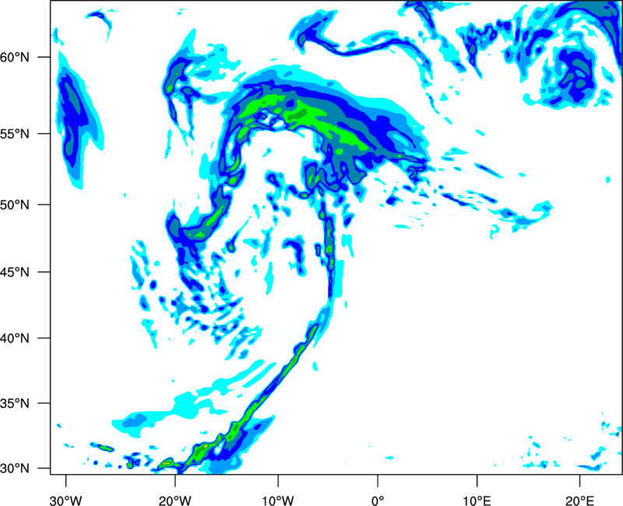Image resolution: width=623 pixels, height=506 pixels.
Task: Click the 60°N latitude label
Action: 15,57
